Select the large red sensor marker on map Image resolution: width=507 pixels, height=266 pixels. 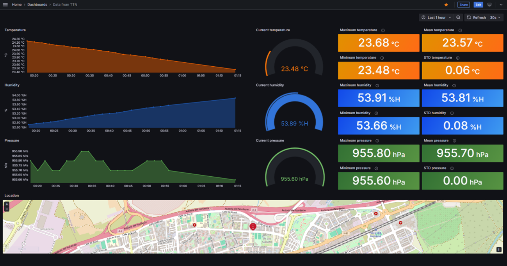click(x=253, y=226)
